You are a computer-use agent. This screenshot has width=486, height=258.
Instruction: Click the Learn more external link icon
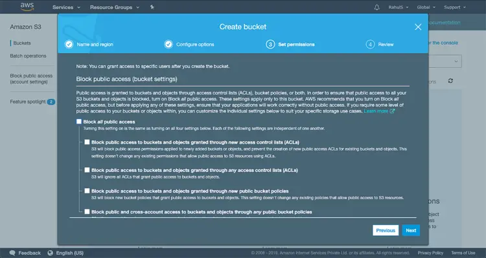pos(392,111)
